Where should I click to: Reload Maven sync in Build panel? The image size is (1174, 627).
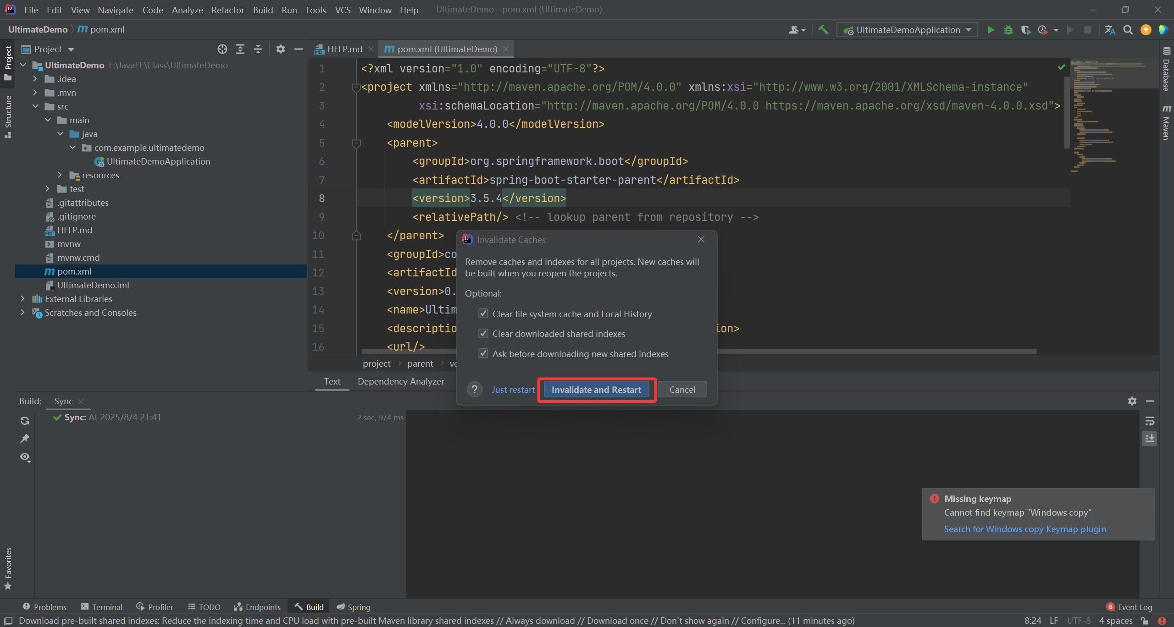tap(25, 420)
